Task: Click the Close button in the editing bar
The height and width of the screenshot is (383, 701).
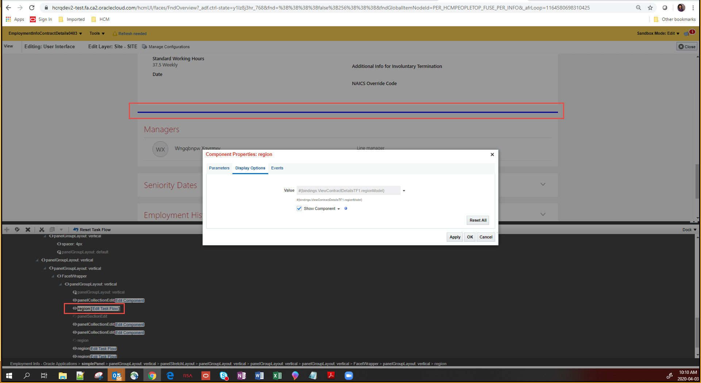Action: click(x=687, y=46)
